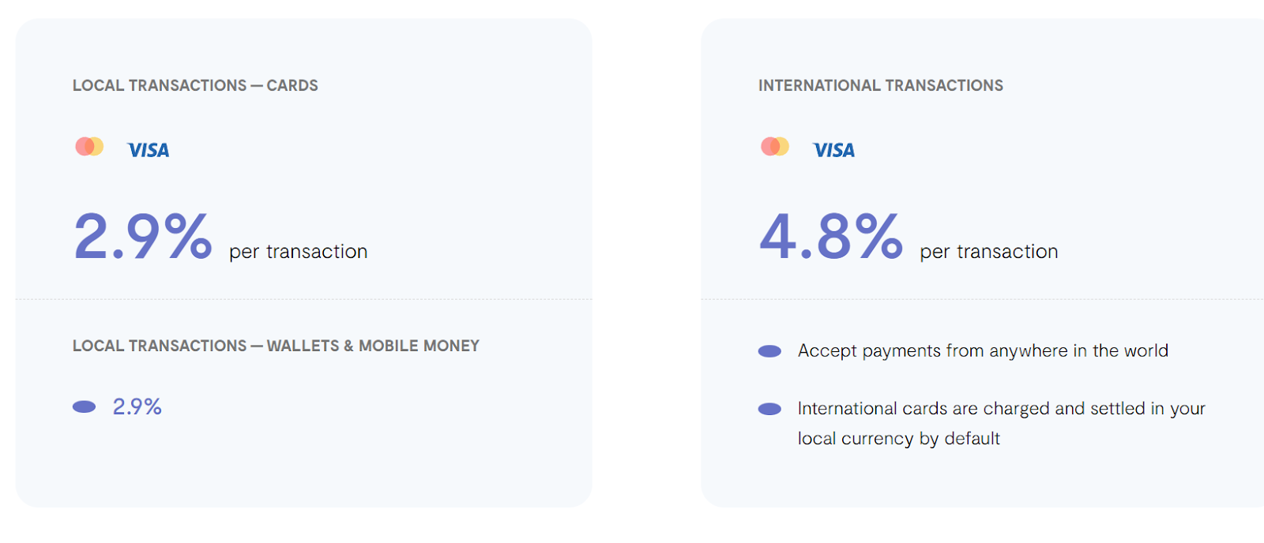Click the large 4.8% international rate

tap(831, 236)
